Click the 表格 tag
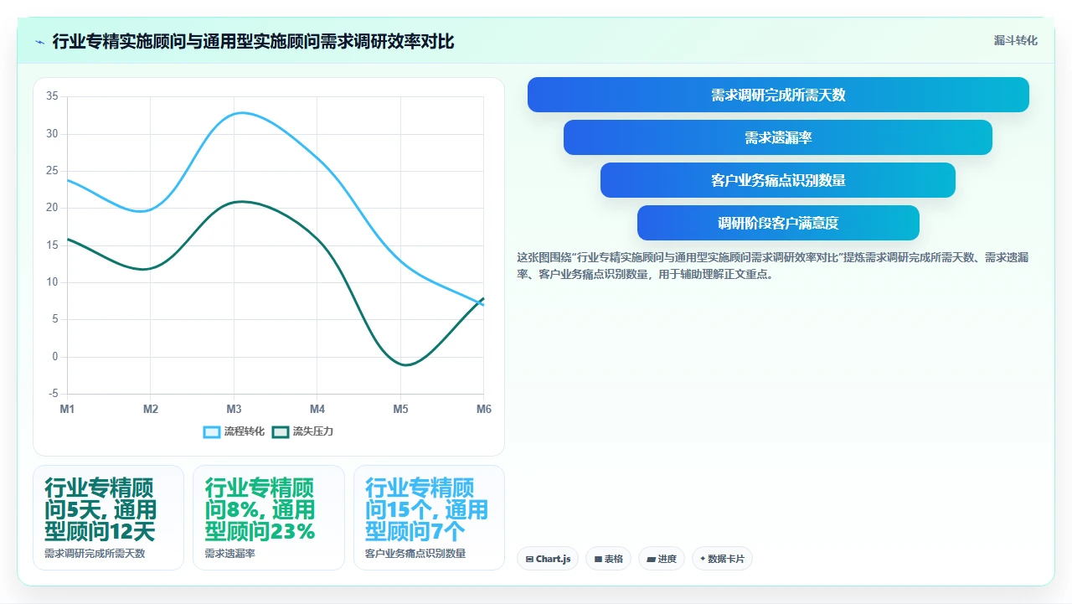1072x604 pixels. click(608, 559)
